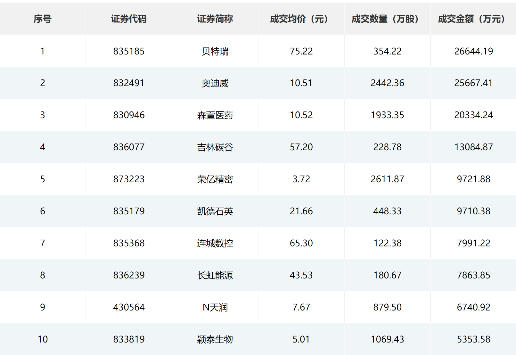Click amount value 9721.88
This screenshot has width=516, height=355.
pyautogui.click(x=473, y=179)
